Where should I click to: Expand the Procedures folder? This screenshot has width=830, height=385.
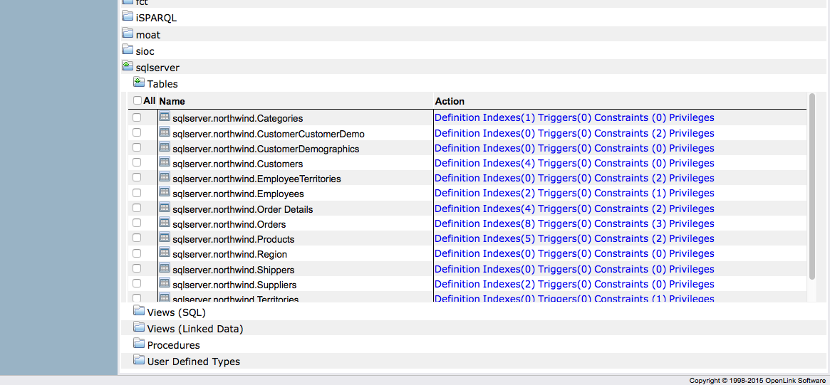(139, 344)
